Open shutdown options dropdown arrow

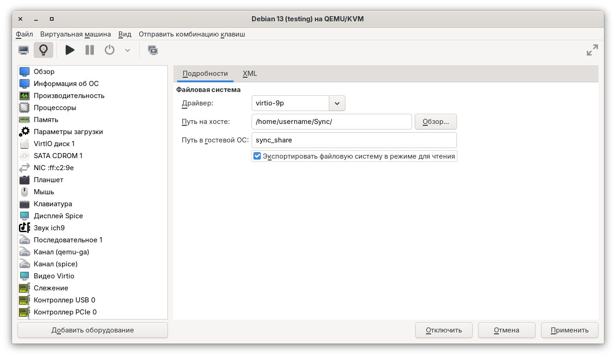(x=128, y=50)
